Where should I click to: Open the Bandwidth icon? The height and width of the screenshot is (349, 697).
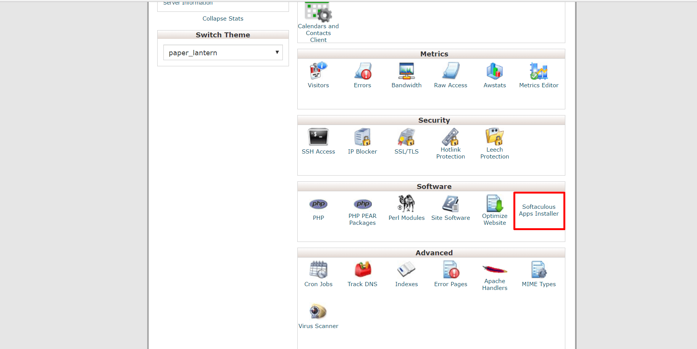407,71
